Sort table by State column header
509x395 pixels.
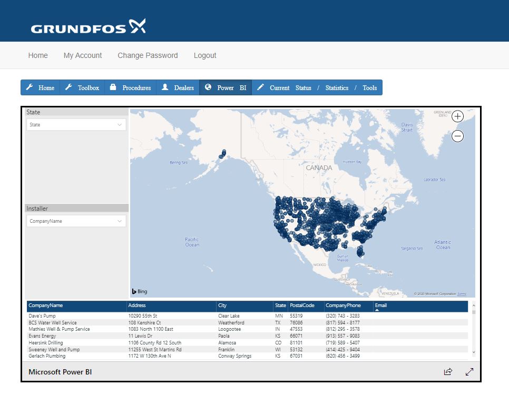click(280, 305)
